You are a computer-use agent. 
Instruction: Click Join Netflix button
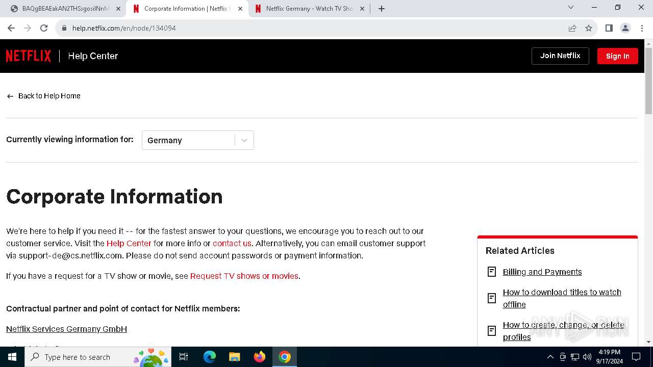(x=560, y=56)
